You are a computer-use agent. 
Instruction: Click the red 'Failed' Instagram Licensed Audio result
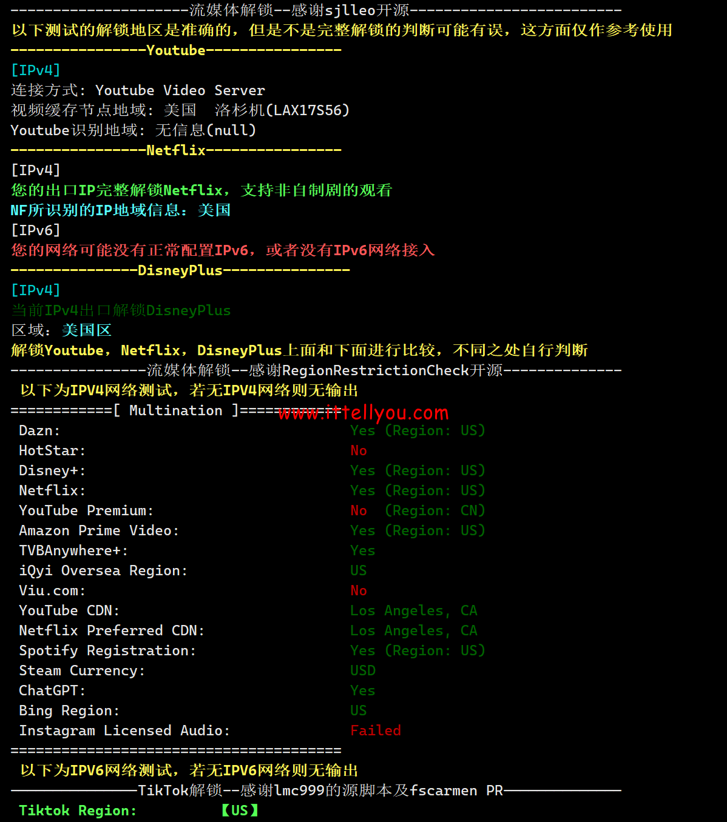coord(376,730)
